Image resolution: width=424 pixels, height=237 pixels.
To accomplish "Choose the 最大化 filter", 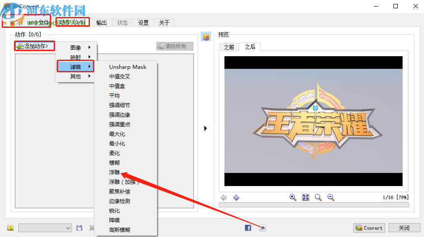I will (117, 134).
